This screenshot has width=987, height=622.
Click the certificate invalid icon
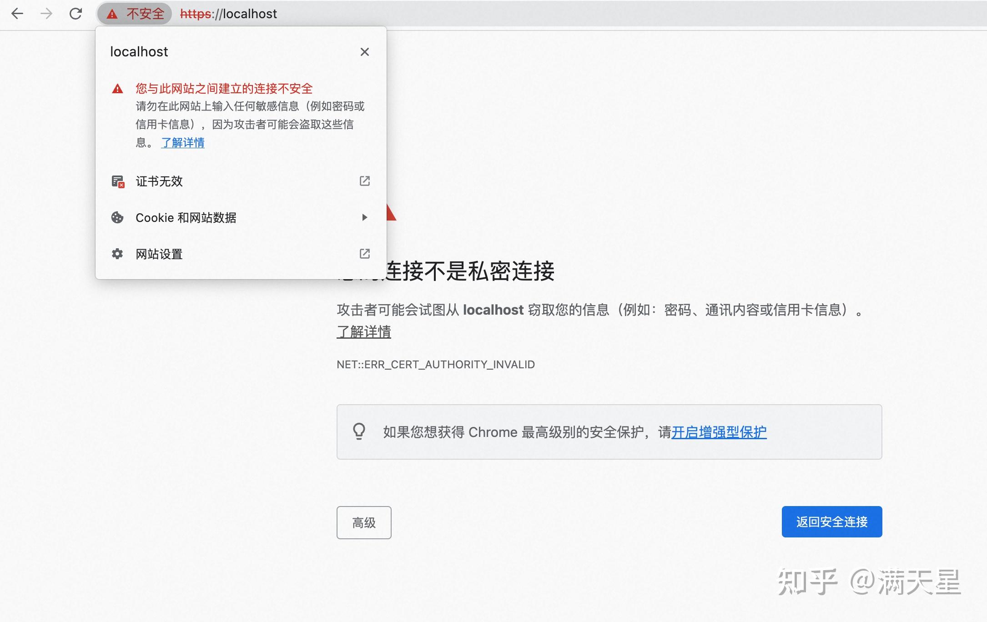(117, 181)
